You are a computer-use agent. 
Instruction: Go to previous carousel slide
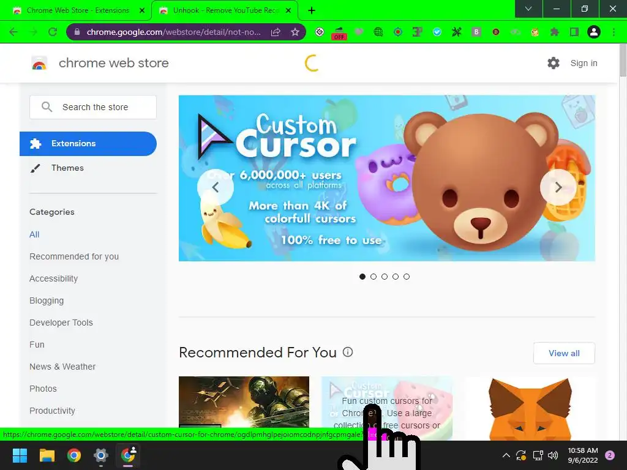click(x=215, y=187)
